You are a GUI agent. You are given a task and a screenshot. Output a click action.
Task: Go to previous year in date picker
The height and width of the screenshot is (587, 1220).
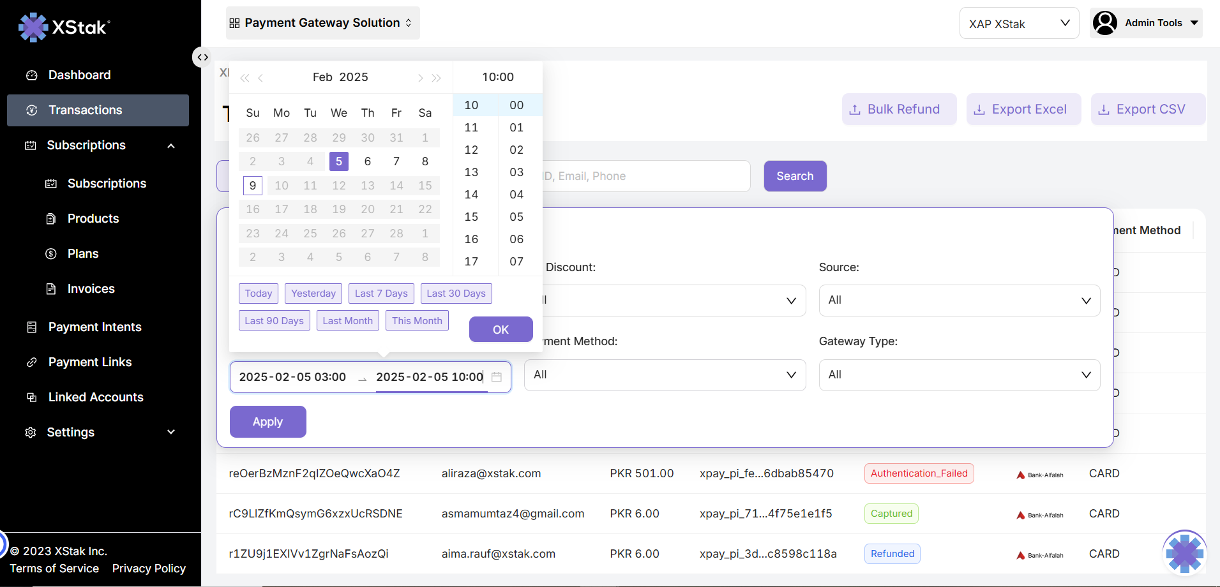click(x=245, y=78)
